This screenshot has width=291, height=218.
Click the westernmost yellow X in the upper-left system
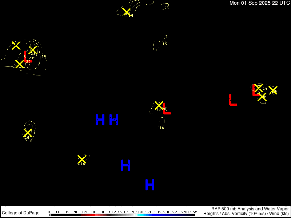click(16, 46)
